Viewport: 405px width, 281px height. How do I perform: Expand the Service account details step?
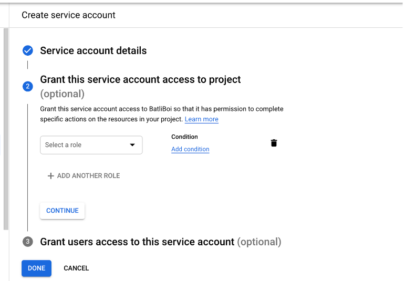tap(93, 51)
